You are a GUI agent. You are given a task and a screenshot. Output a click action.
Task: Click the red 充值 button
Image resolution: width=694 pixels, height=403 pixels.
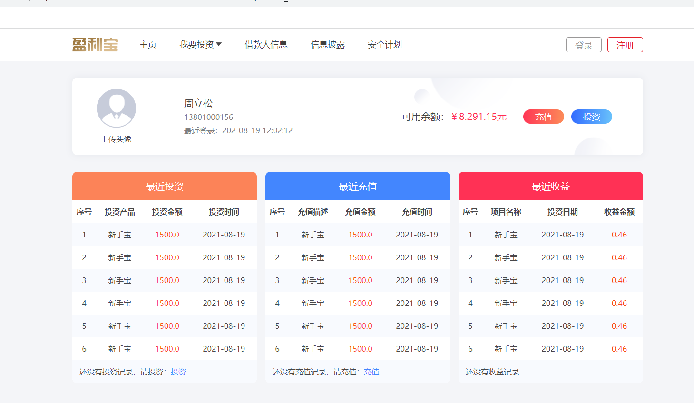pyautogui.click(x=544, y=117)
